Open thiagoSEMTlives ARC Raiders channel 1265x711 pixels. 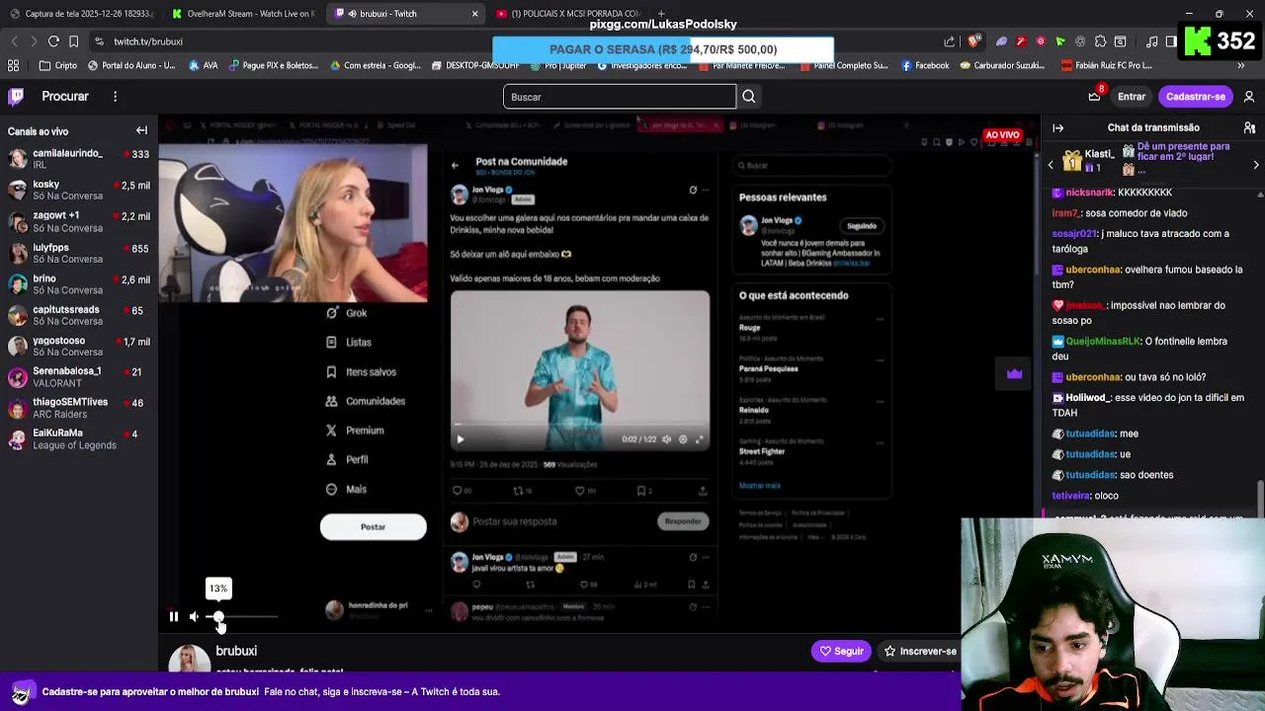(x=79, y=408)
